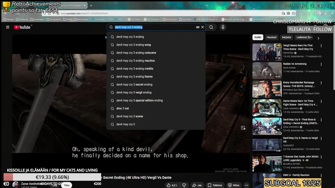Close the Devil May Cry 3 HD browser tab
Screen dimensions: 335x188
click(85, 5)
